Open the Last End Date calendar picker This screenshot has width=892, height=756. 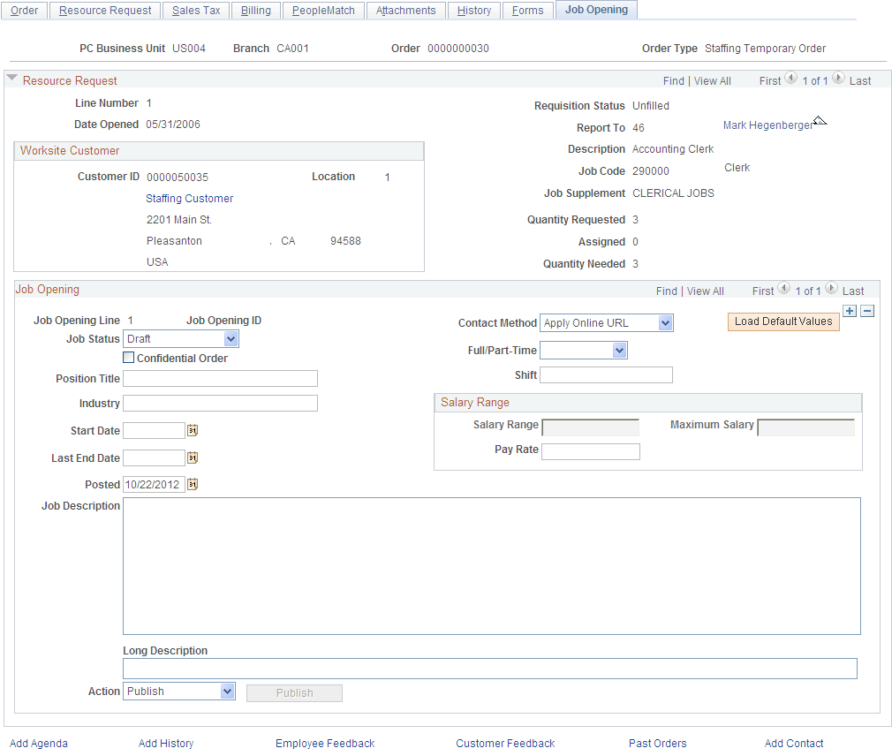(193, 457)
